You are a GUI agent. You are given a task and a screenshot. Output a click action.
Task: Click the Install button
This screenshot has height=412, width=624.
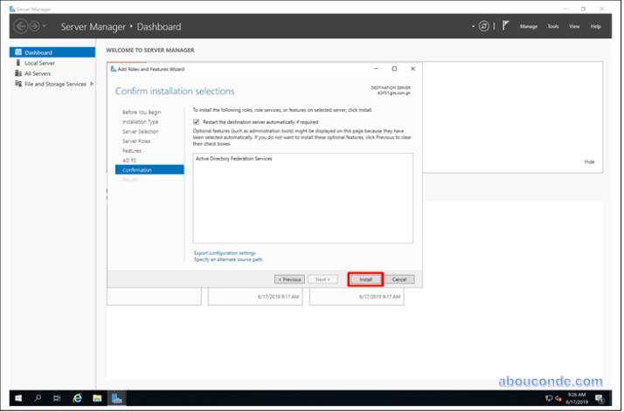(365, 279)
